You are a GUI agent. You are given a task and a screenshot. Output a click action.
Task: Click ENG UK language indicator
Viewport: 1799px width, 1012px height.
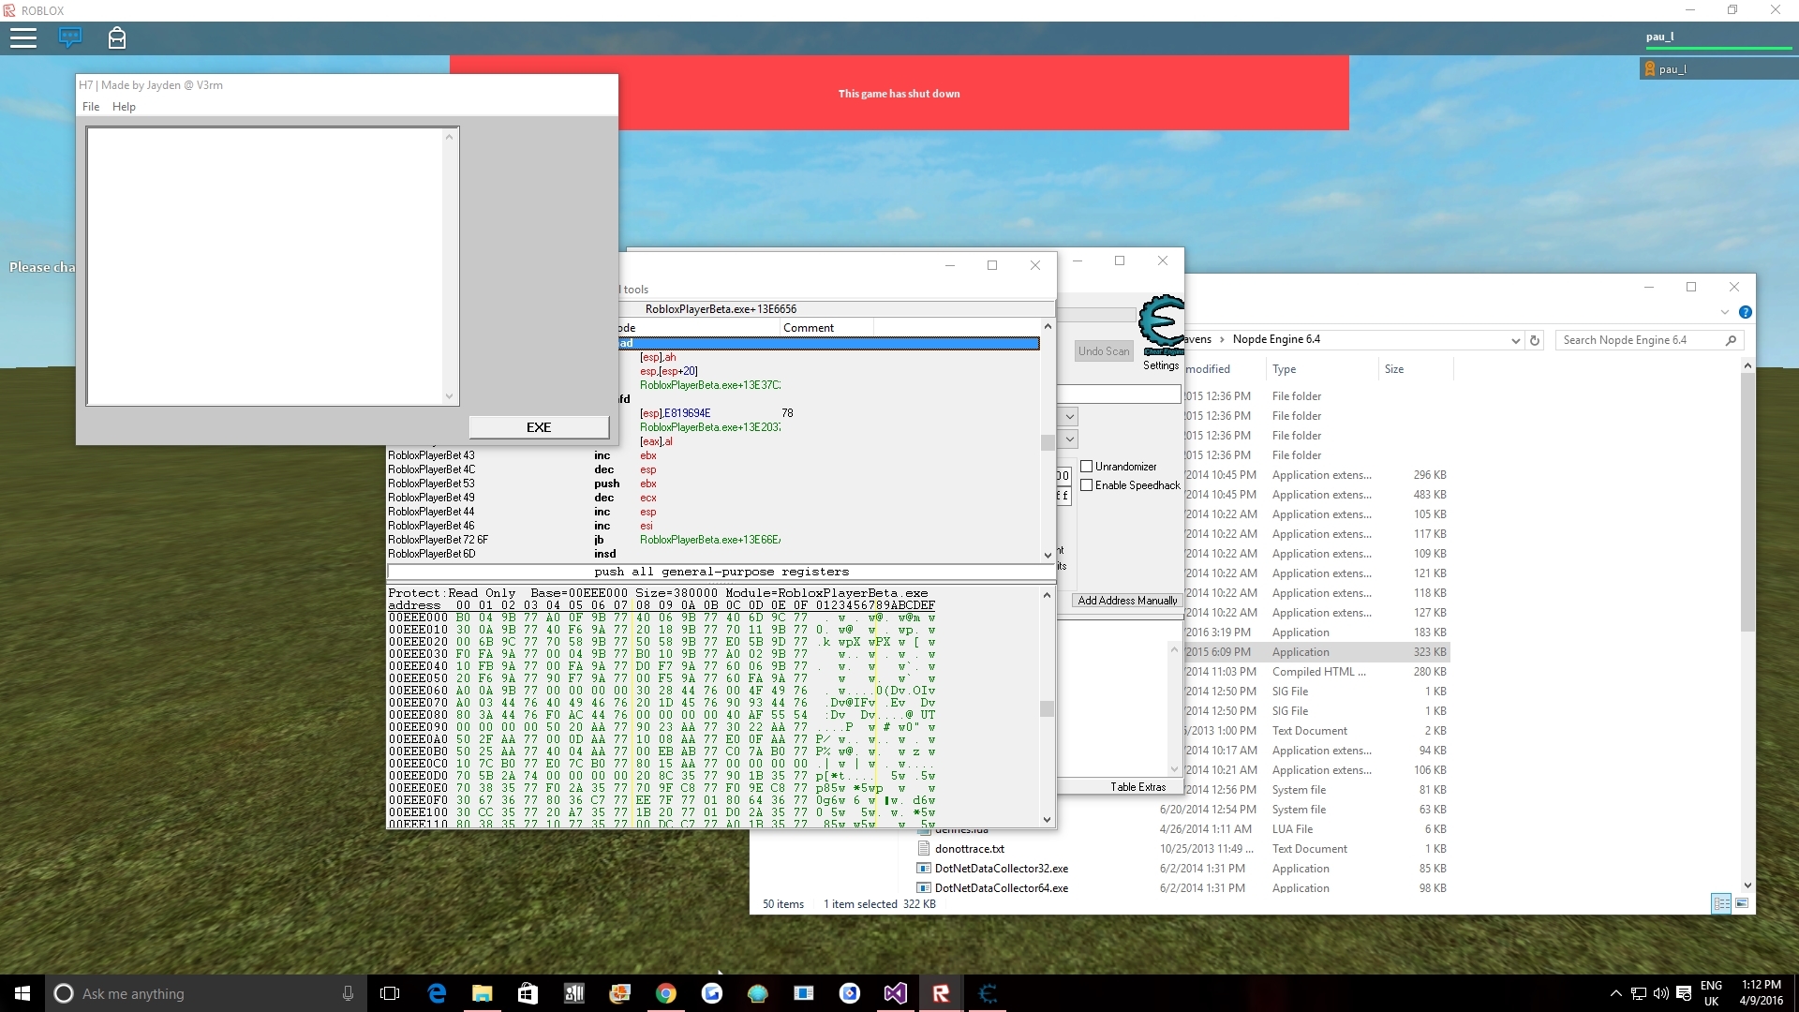coord(1711,993)
